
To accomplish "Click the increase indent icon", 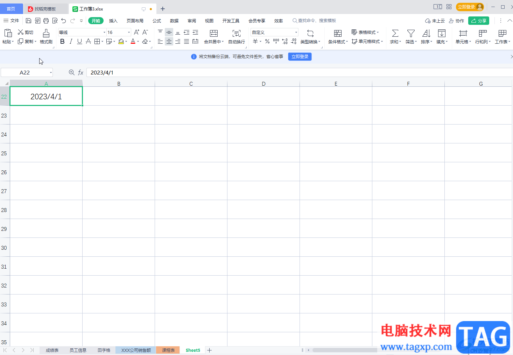I will (195, 32).
